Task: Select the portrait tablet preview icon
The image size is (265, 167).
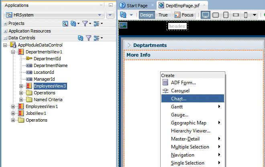Action: click(x=226, y=15)
